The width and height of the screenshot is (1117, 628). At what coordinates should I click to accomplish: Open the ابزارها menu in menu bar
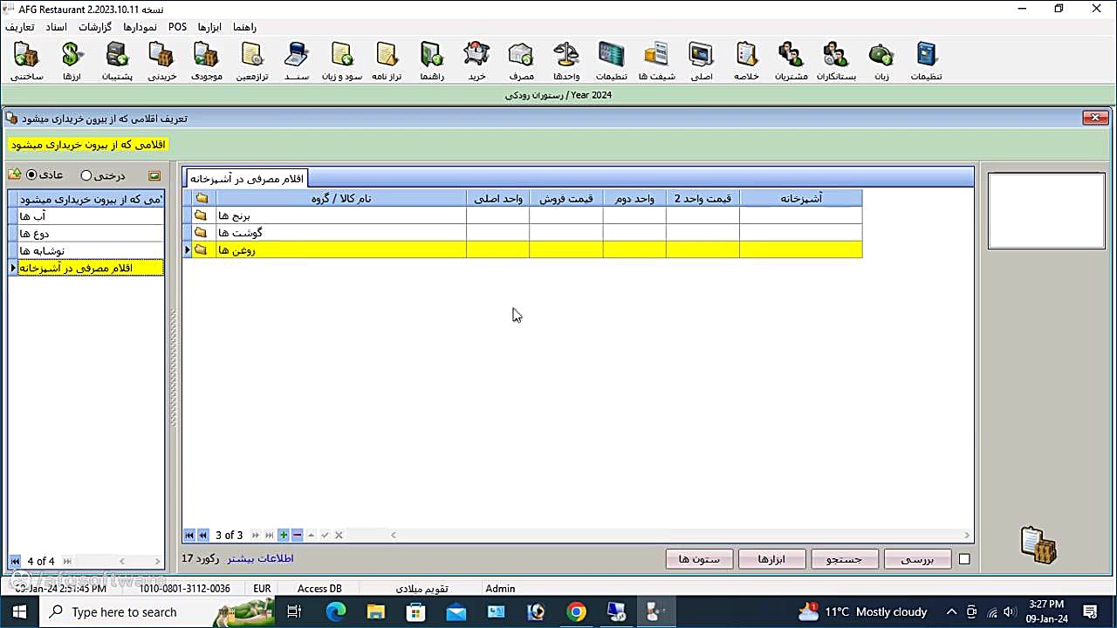click(209, 27)
